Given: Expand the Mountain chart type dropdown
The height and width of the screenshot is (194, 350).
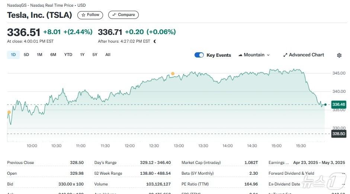Looking at the screenshot, I should point(254,55).
